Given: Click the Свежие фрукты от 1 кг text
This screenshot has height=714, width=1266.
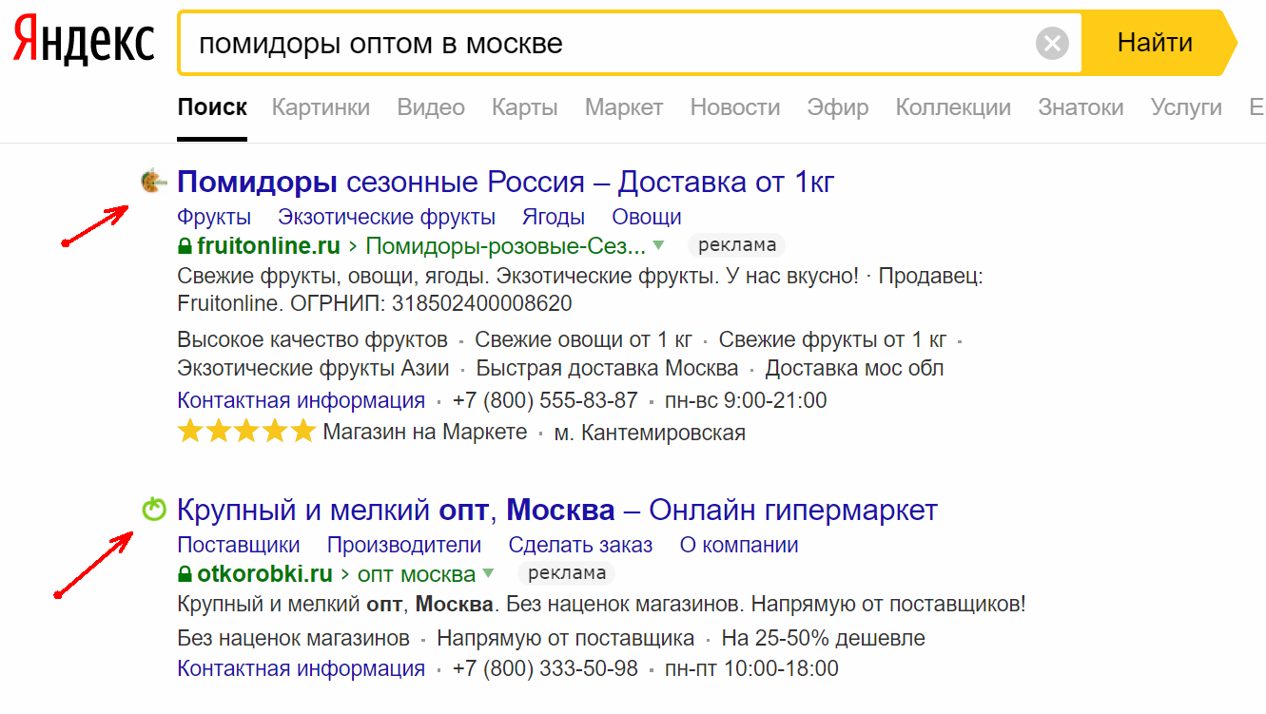Looking at the screenshot, I should pos(833,339).
